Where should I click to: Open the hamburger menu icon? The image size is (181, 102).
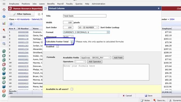[4, 4]
